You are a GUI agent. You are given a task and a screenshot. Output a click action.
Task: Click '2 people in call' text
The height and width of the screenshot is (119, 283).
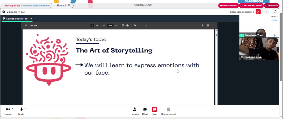tap(16, 12)
